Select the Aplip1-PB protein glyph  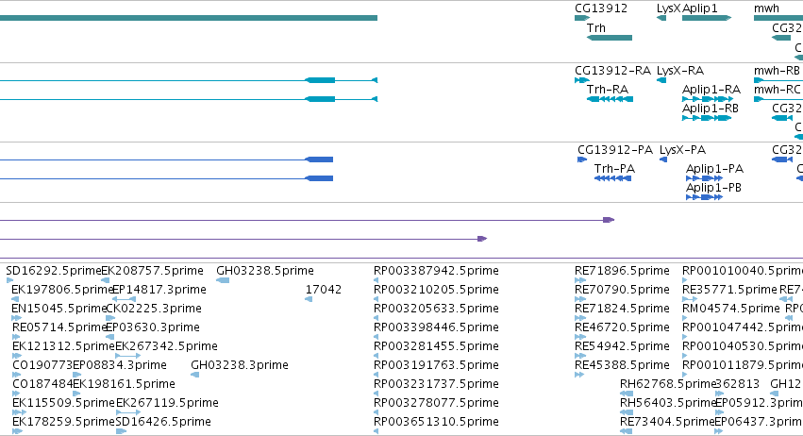coord(704,197)
